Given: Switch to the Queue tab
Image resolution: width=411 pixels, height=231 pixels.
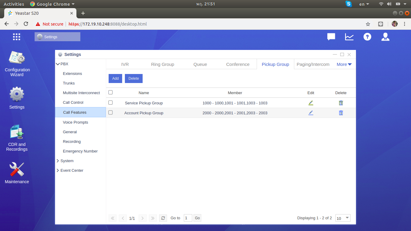Looking at the screenshot, I should click(200, 64).
